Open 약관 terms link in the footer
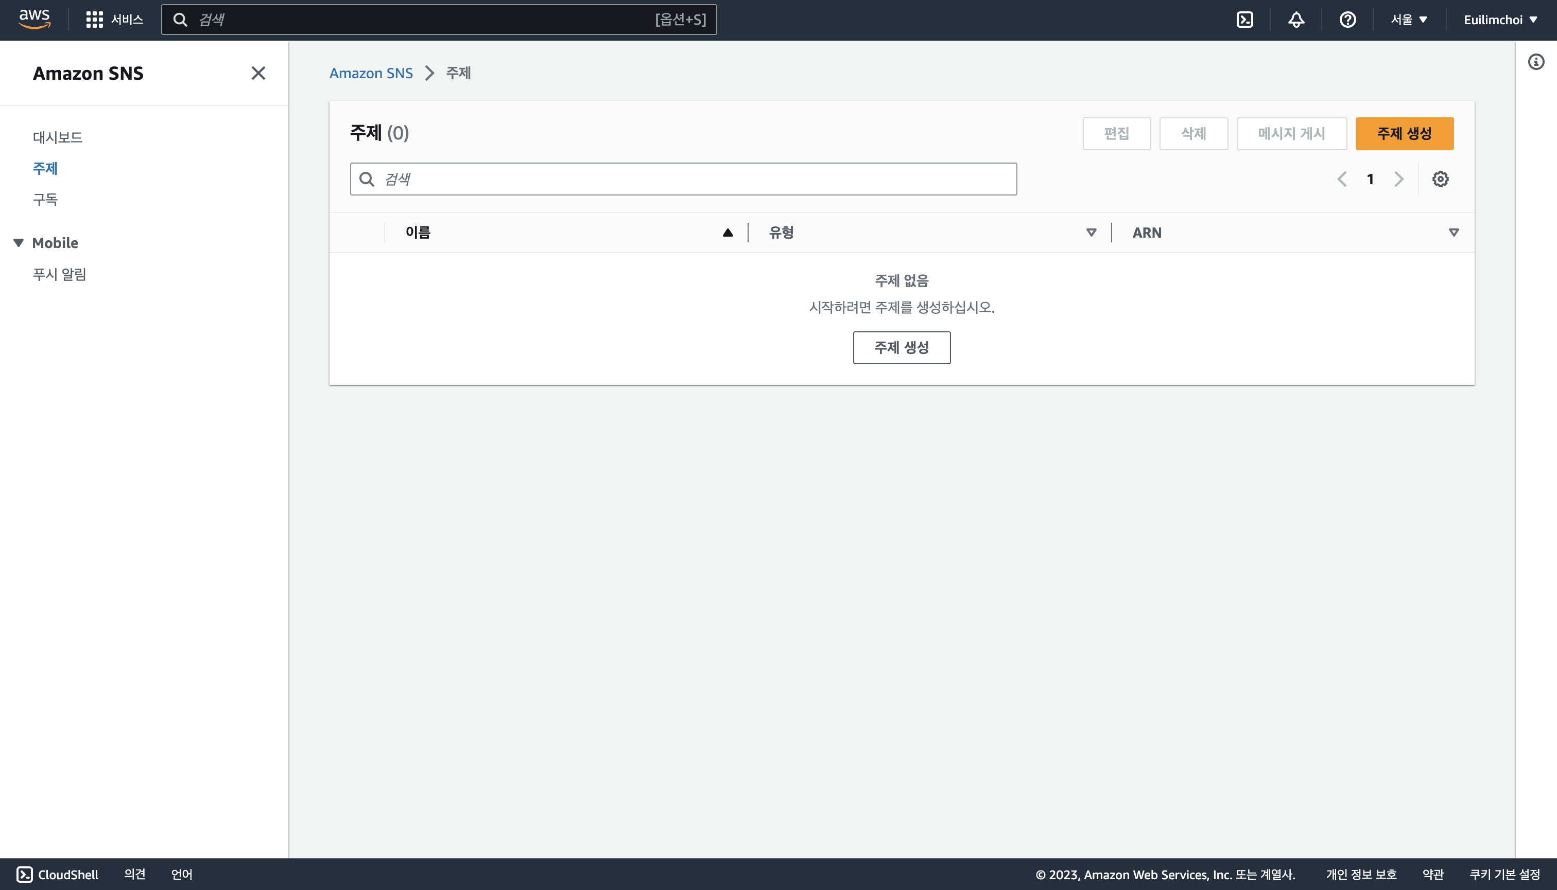Viewport: 1557px width, 890px height. point(1433,874)
